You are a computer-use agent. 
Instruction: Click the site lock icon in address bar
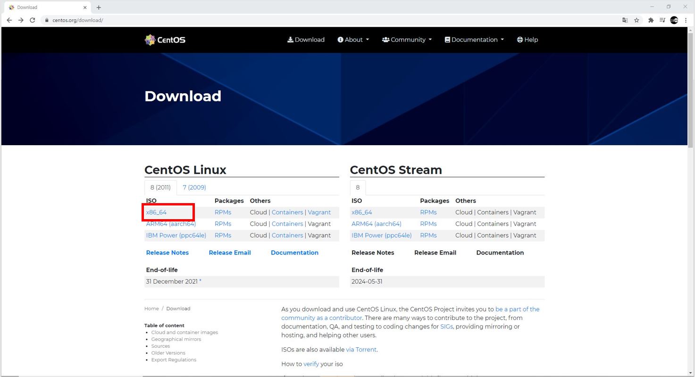coord(47,20)
